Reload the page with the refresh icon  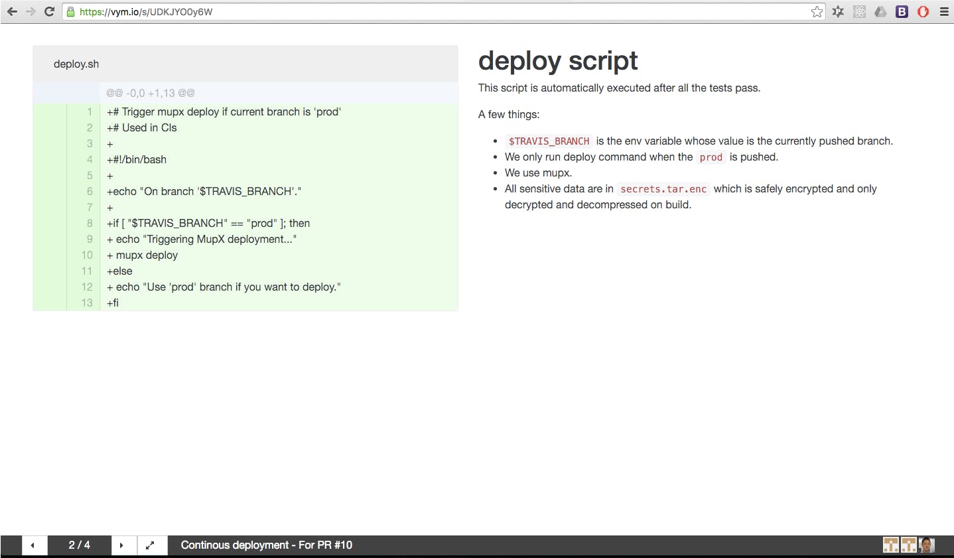click(x=49, y=11)
